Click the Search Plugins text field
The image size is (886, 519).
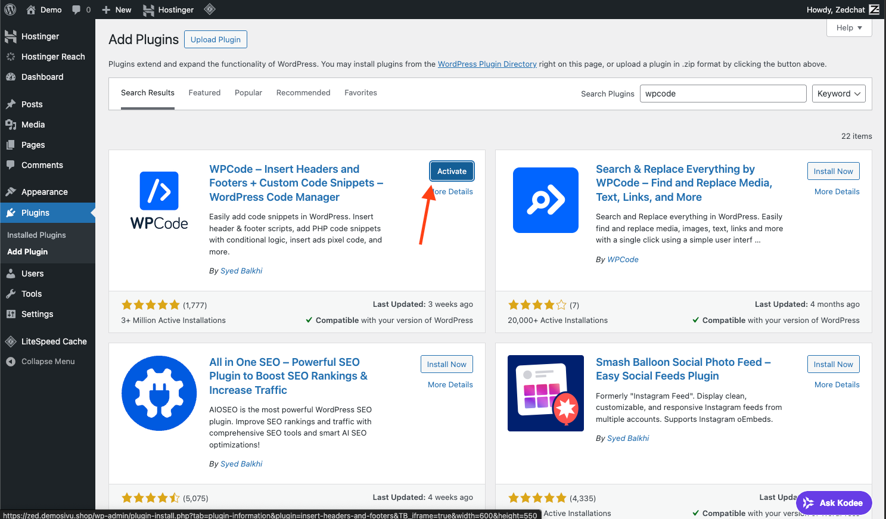coord(723,94)
